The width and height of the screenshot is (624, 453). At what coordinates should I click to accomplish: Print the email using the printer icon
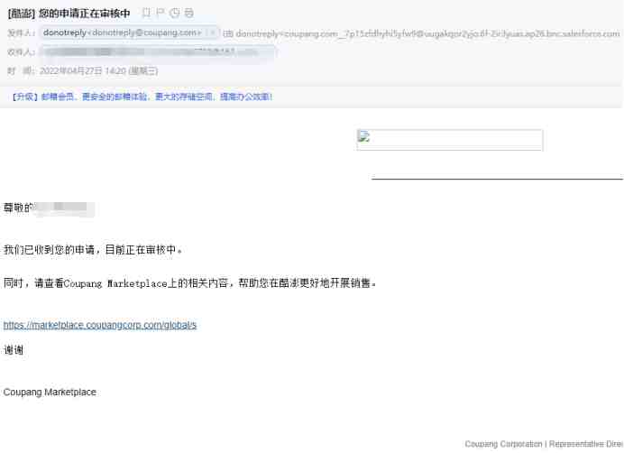pos(188,13)
